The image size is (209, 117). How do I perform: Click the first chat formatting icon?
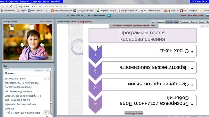pos(36,71)
